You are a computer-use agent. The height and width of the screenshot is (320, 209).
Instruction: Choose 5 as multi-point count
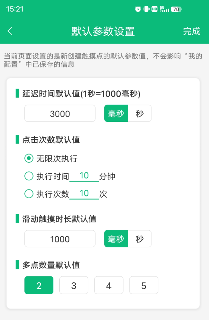(144, 285)
